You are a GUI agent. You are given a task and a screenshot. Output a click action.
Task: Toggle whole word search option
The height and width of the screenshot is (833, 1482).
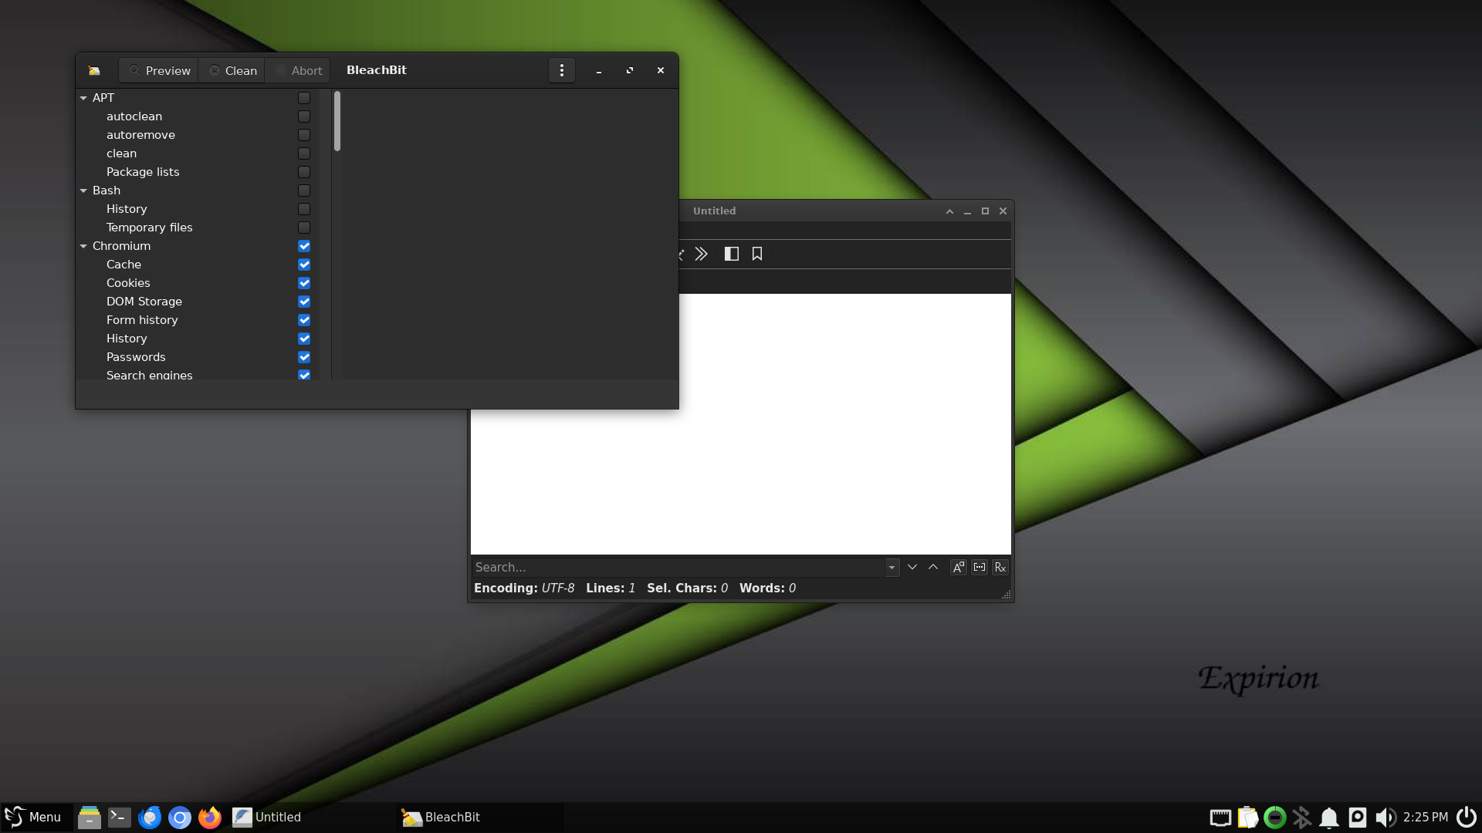980,567
